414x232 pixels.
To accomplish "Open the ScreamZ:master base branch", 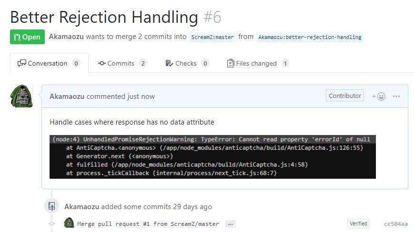I will 212,37.
